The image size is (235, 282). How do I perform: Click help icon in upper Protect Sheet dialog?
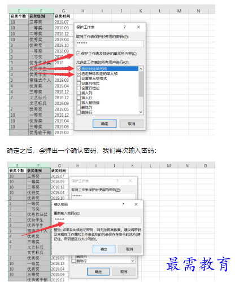click(x=124, y=27)
